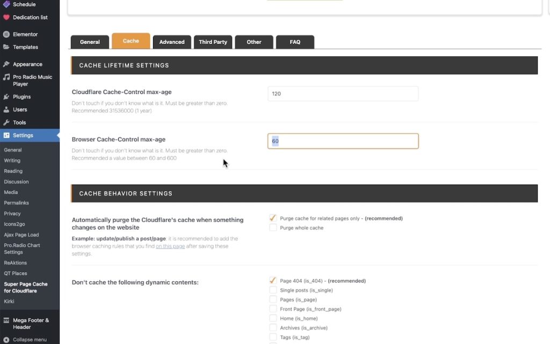The height and width of the screenshot is (344, 550).
Task: Click the Dedication list heart icon
Action: tap(6, 17)
